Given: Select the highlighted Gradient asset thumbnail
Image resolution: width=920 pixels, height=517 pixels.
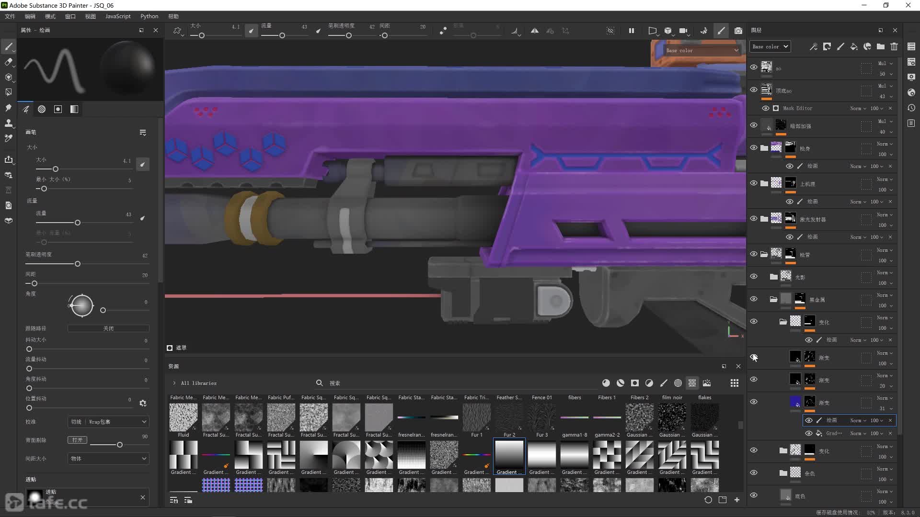Looking at the screenshot, I should pos(509,457).
